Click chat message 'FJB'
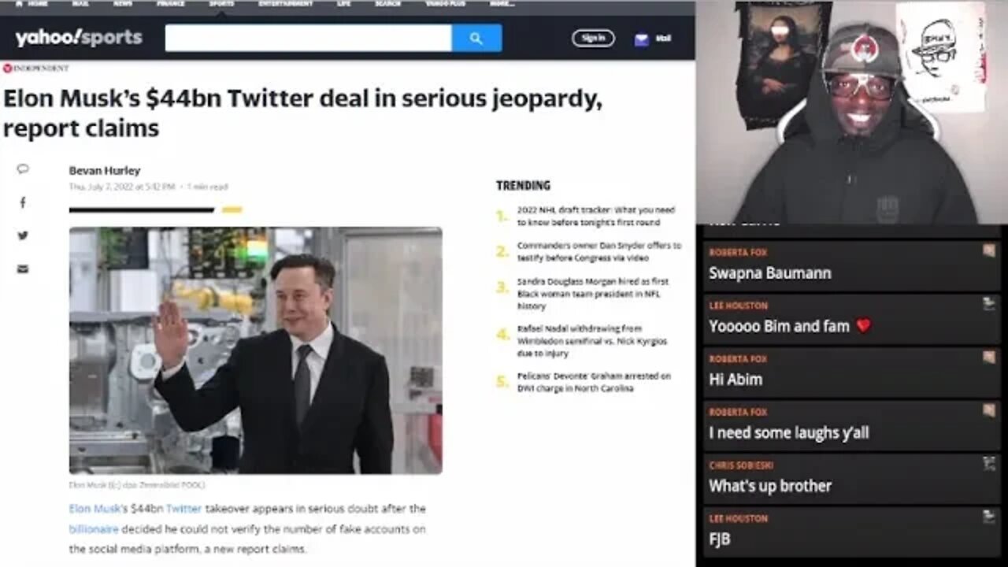Screen dimensions: 1008x567 point(720,539)
